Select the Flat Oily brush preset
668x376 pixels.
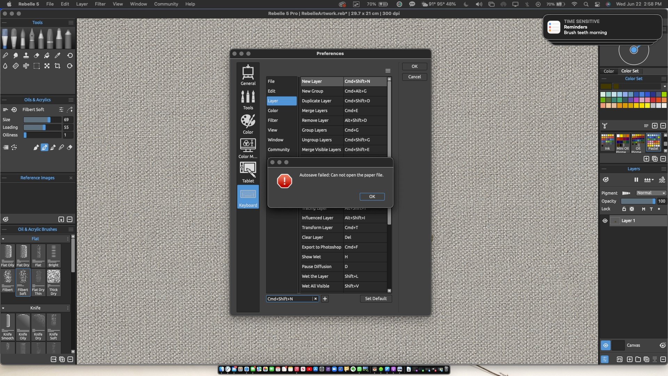(8, 256)
